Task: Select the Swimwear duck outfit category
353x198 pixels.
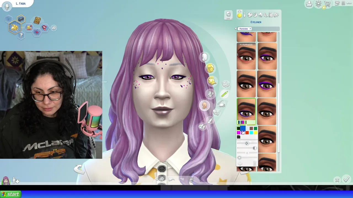Action: pyautogui.click(x=266, y=15)
